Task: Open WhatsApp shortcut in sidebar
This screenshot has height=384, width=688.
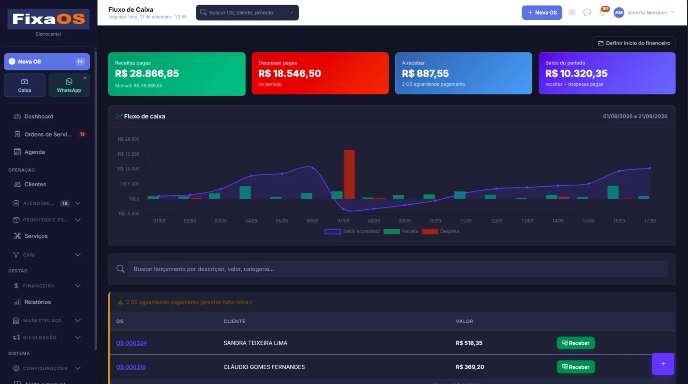Action: coord(69,85)
